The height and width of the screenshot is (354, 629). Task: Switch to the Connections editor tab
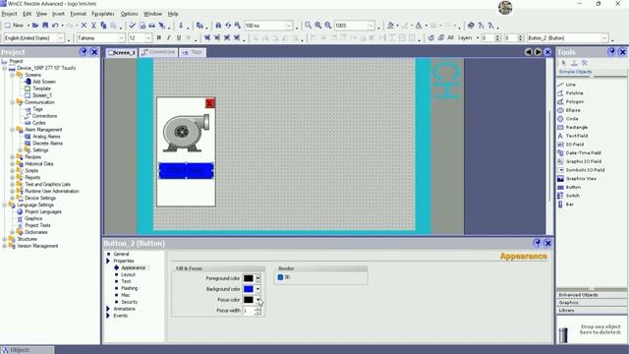coord(158,52)
